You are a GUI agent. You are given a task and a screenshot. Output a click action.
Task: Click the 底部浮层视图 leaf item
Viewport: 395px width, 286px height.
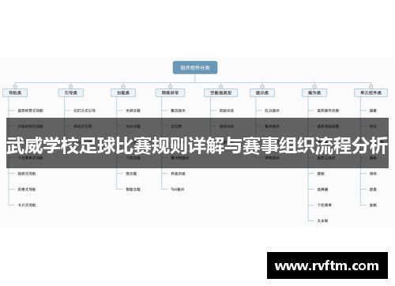[328, 126]
